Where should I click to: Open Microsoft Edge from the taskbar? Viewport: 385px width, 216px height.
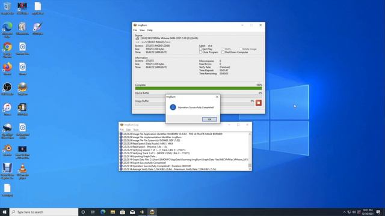(103, 212)
